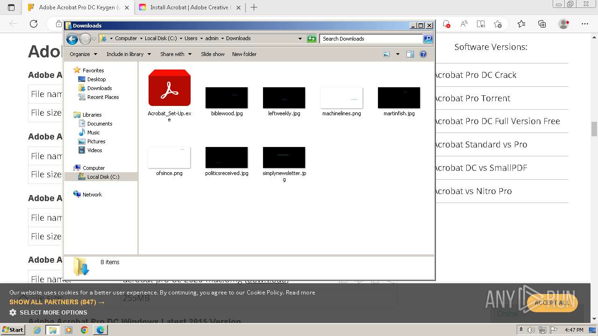Open the Include in library dropdown
Screen dimensions: 598x336
tap(128, 54)
